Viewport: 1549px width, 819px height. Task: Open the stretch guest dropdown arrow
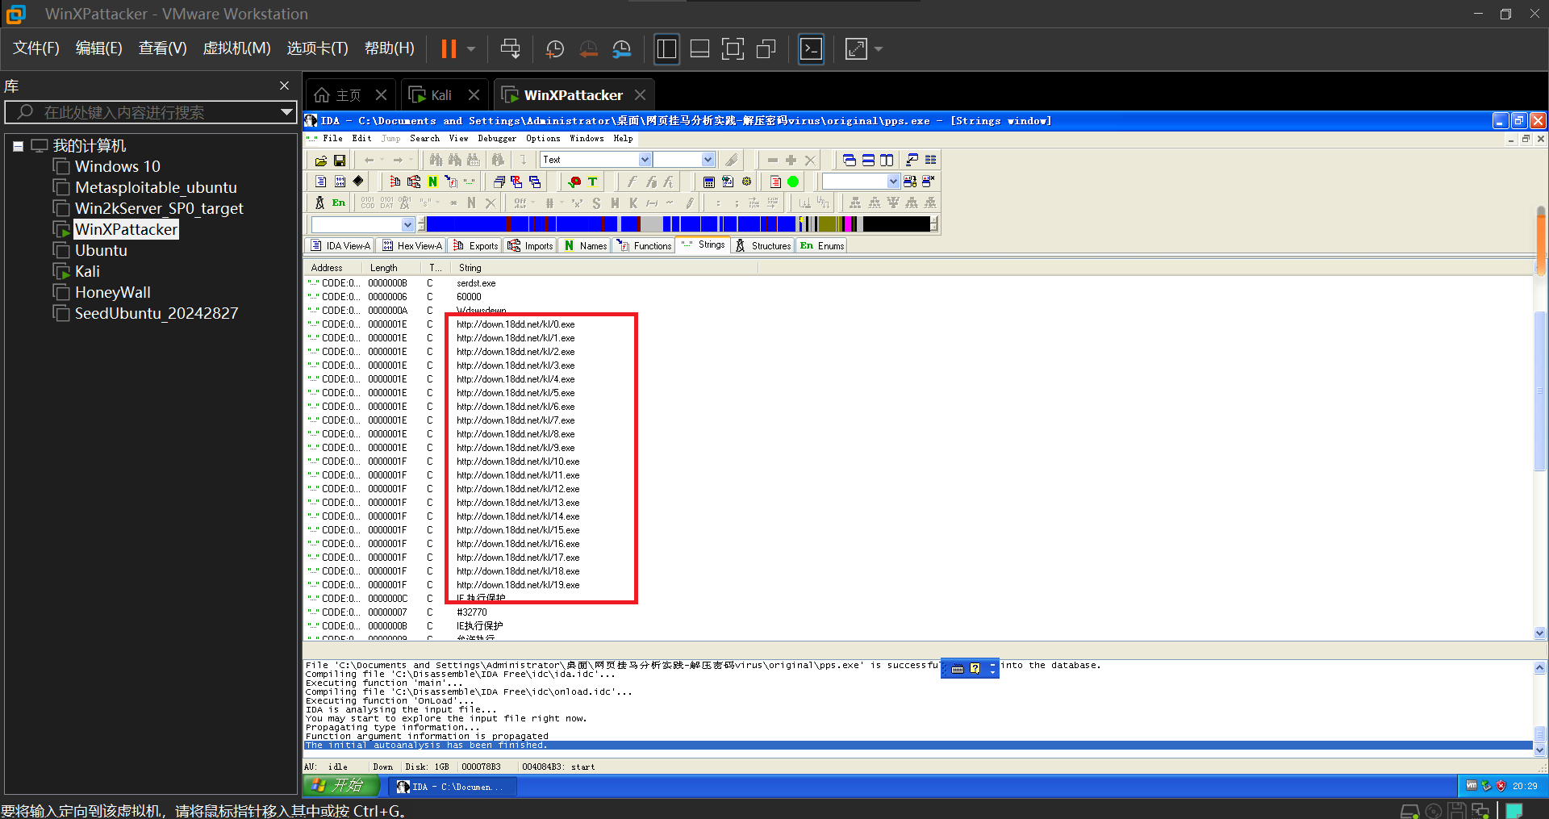coord(879,49)
